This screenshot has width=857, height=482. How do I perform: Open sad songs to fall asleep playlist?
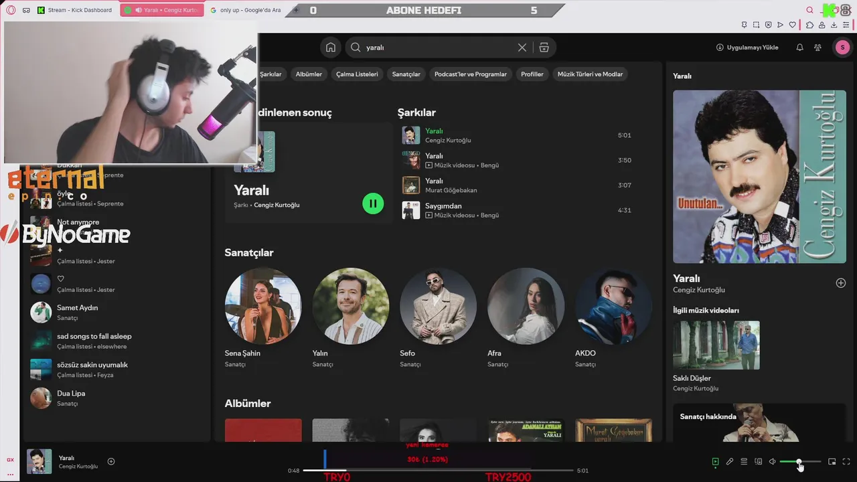coord(117,341)
